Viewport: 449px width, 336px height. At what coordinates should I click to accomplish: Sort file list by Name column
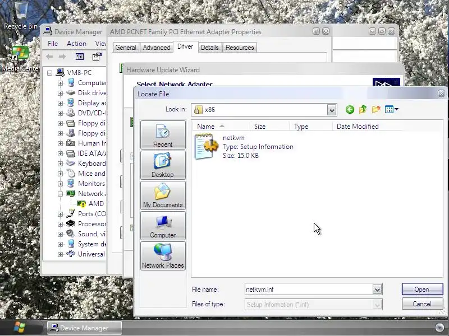click(x=221, y=127)
